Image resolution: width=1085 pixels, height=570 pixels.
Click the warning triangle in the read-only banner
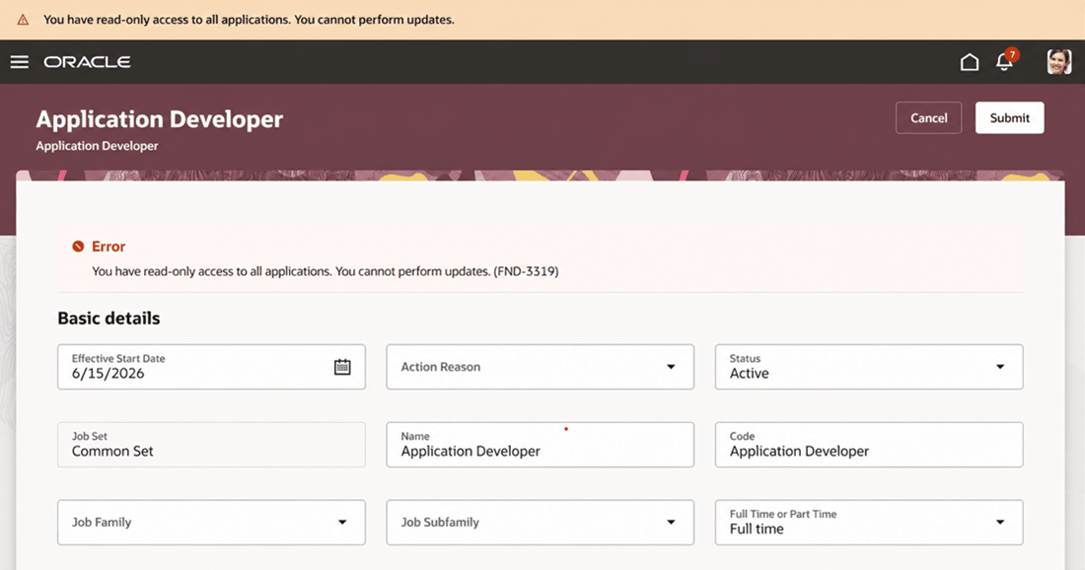(23, 20)
